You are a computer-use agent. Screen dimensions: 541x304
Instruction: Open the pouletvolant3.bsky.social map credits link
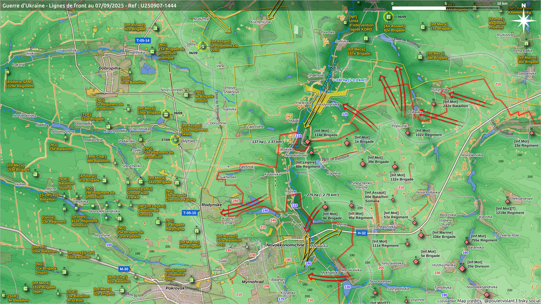tap(512, 301)
